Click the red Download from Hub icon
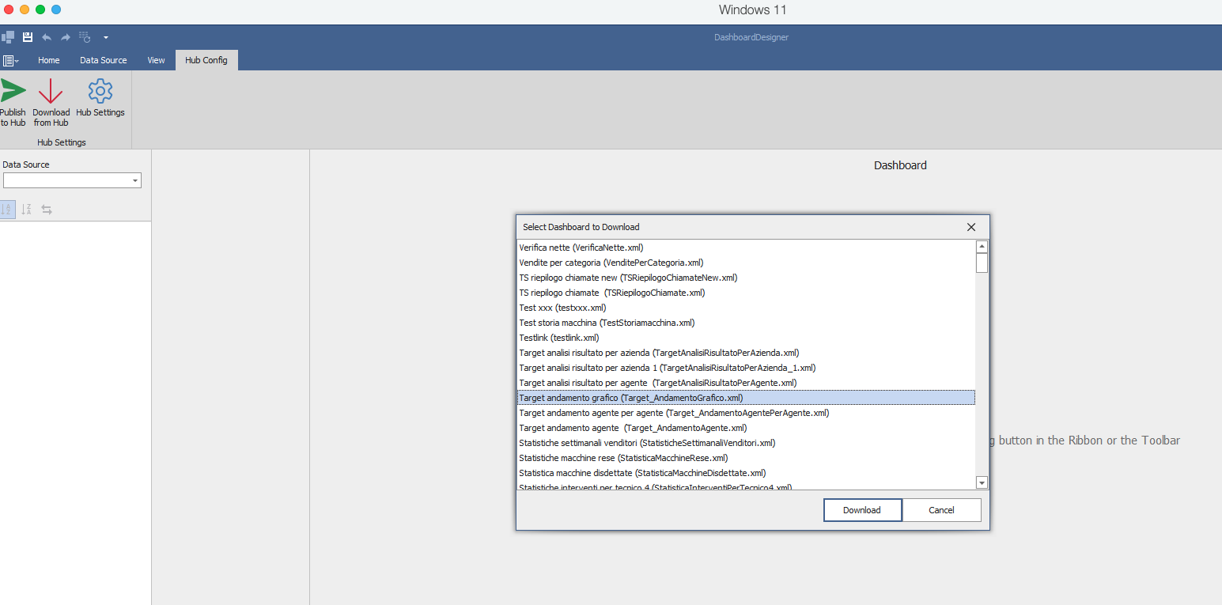This screenshot has height=605, width=1222. [x=51, y=91]
